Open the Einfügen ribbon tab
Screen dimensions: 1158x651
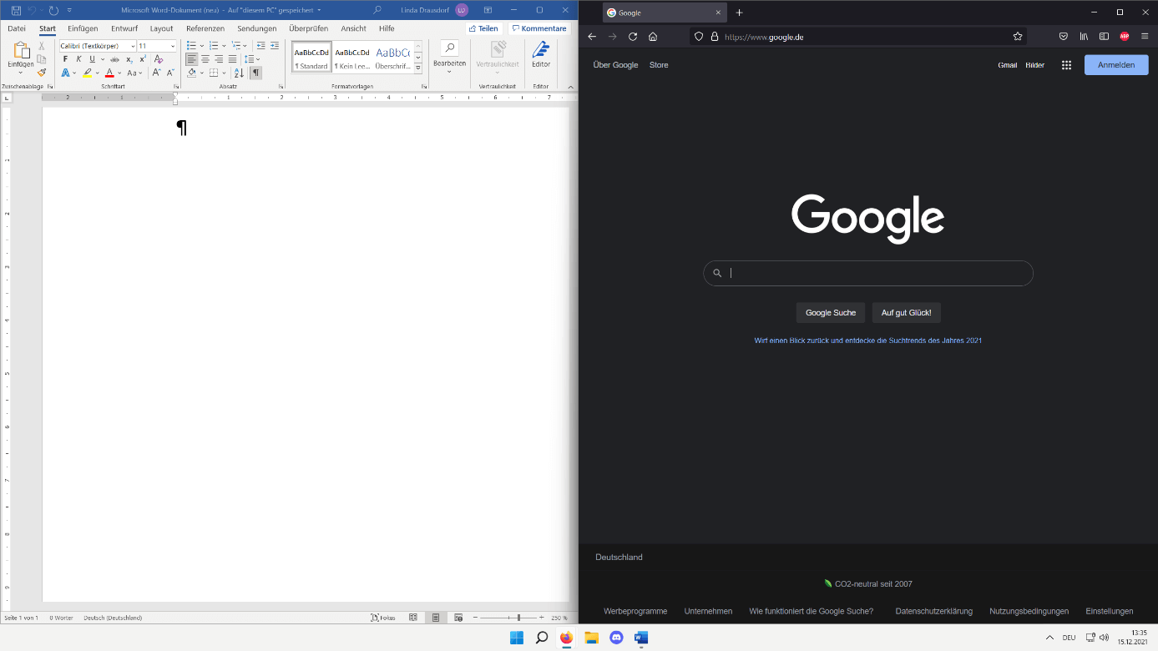tap(83, 28)
